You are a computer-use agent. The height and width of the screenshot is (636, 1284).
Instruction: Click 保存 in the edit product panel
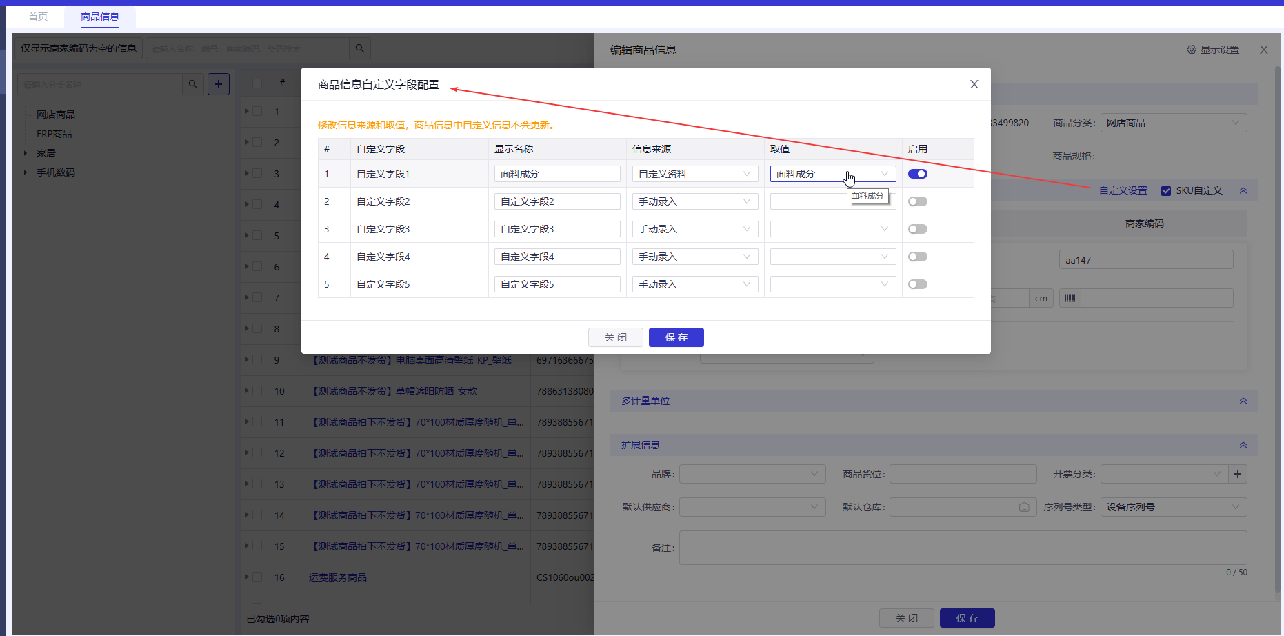click(x=967, y=618)
